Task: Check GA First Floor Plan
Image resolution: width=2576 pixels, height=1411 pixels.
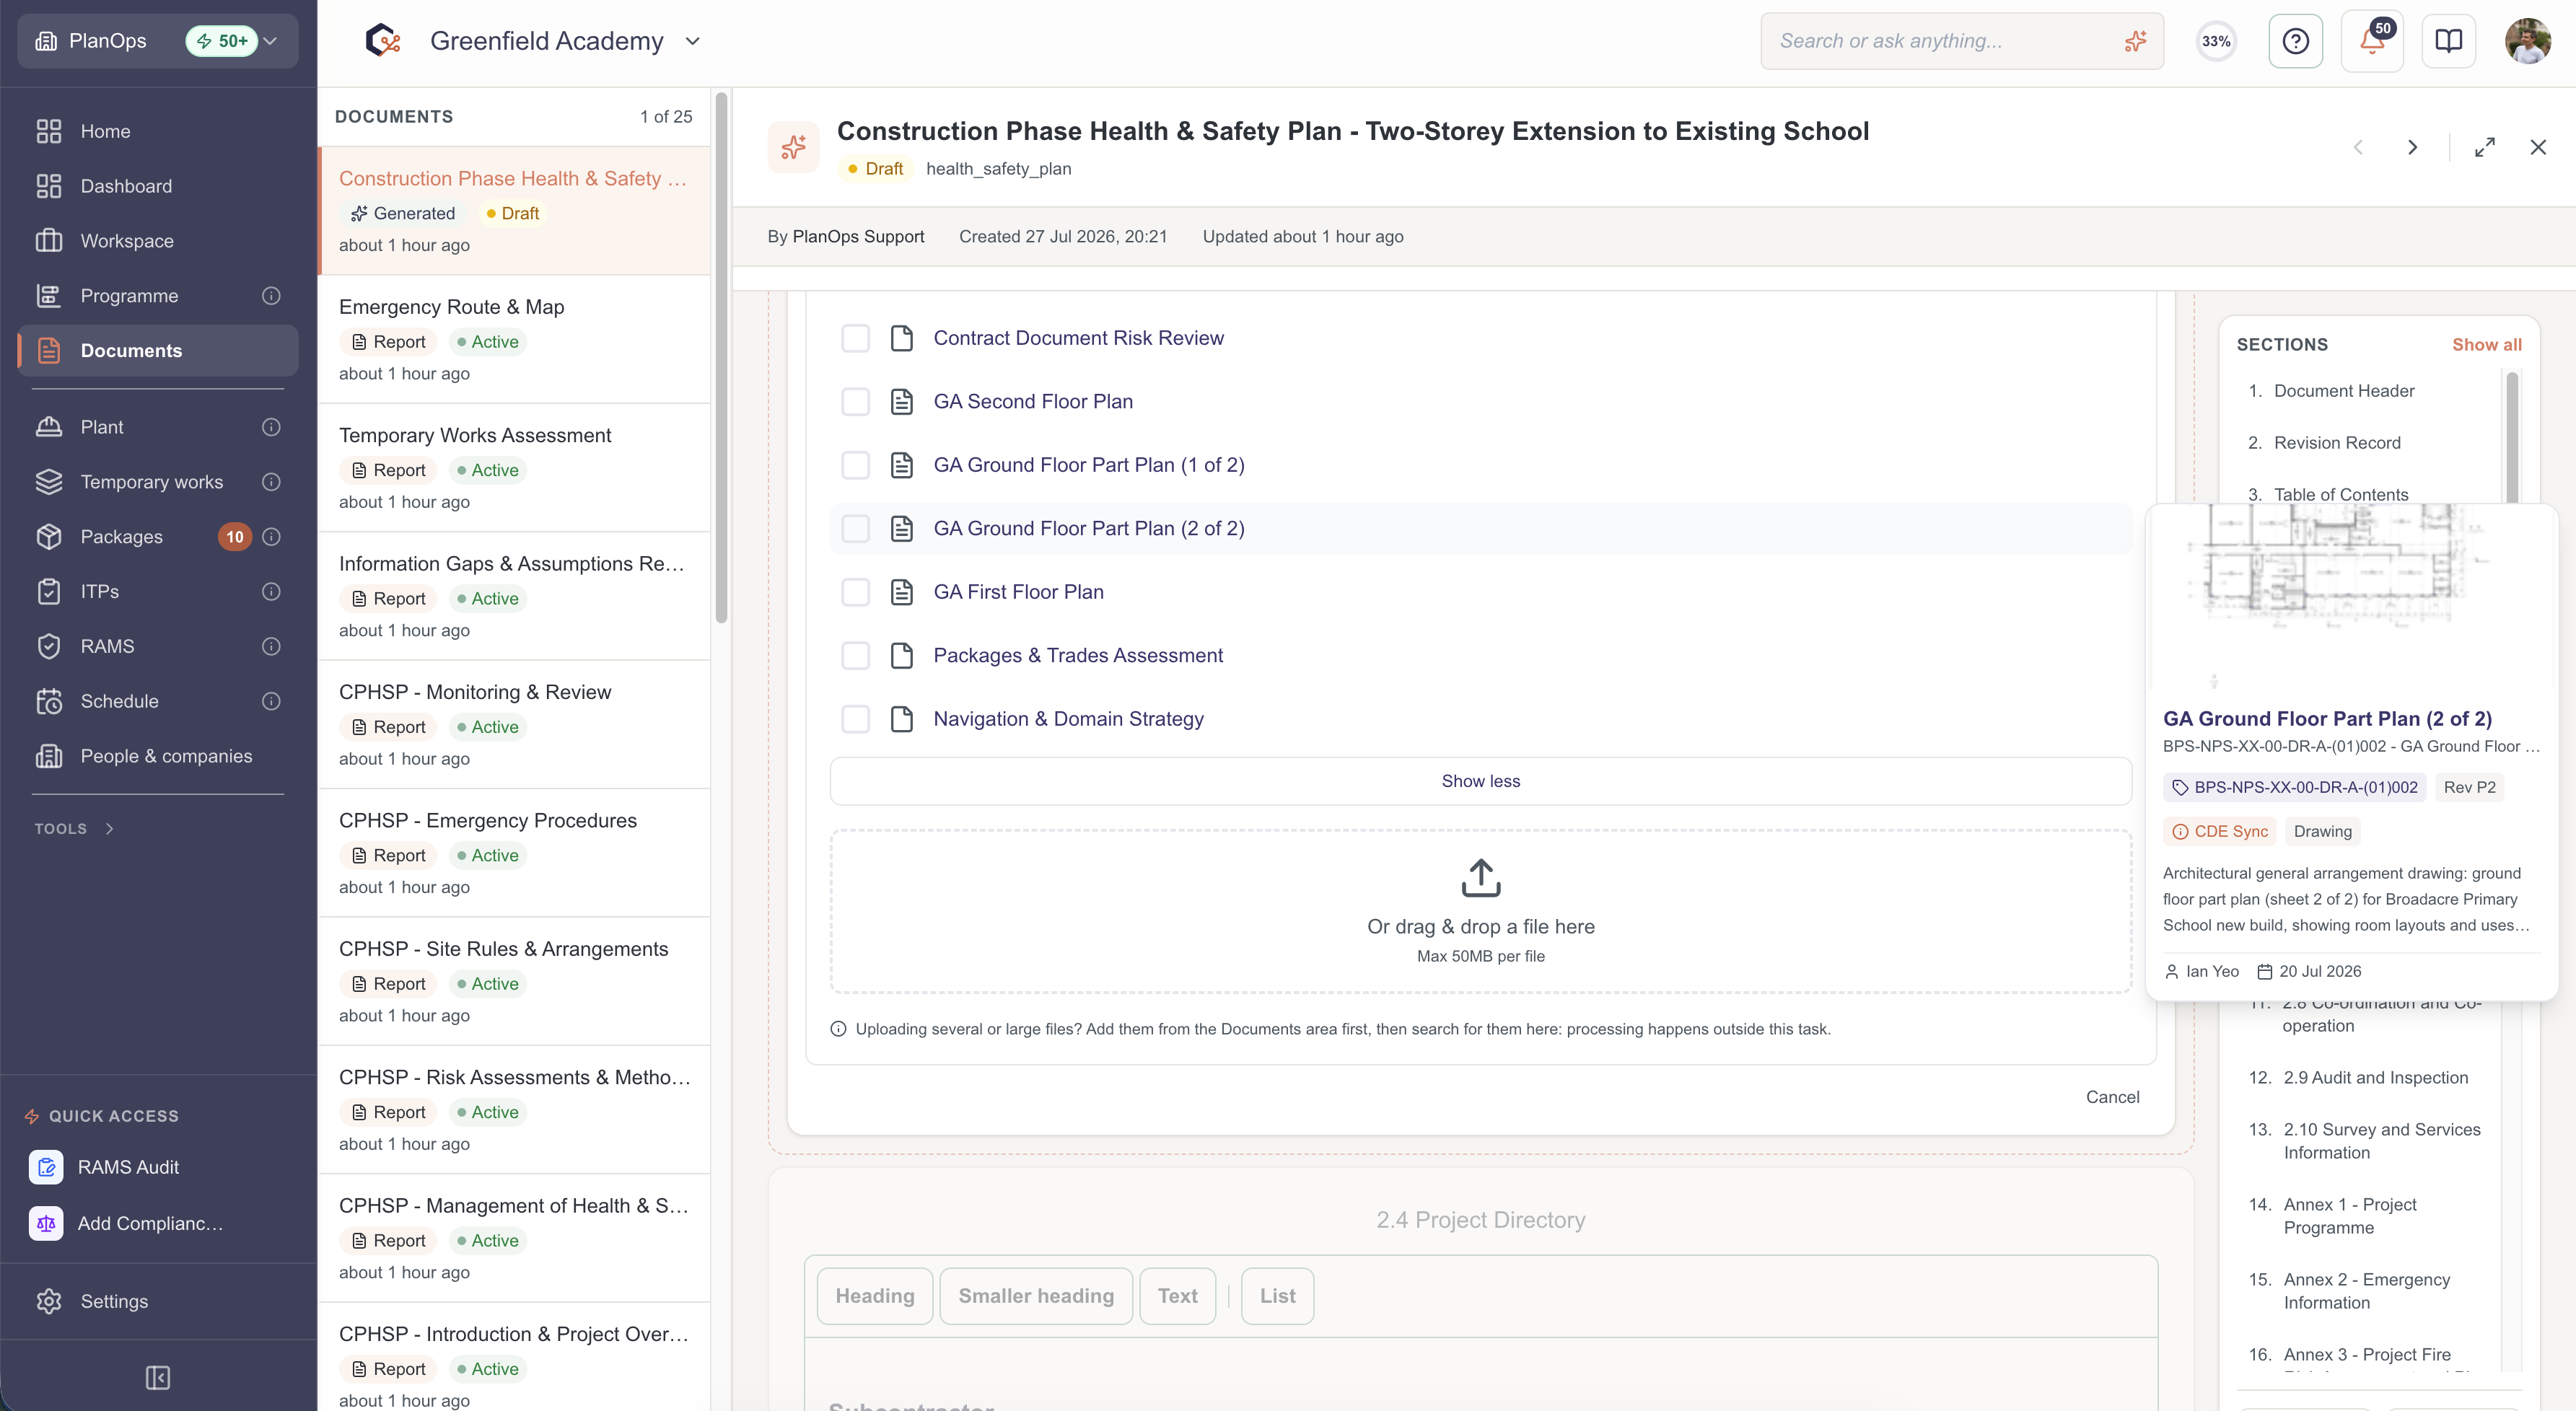Action: (855, 592)
